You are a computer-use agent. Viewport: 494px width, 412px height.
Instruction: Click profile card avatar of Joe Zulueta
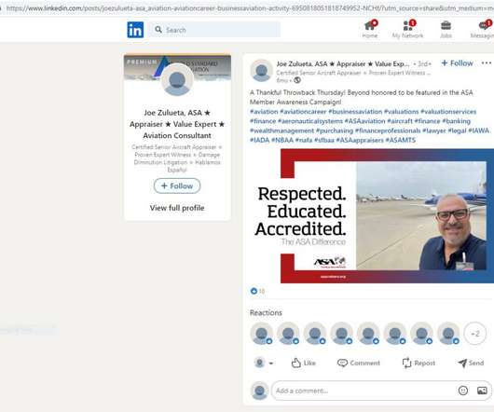click(x=177, y=79)
